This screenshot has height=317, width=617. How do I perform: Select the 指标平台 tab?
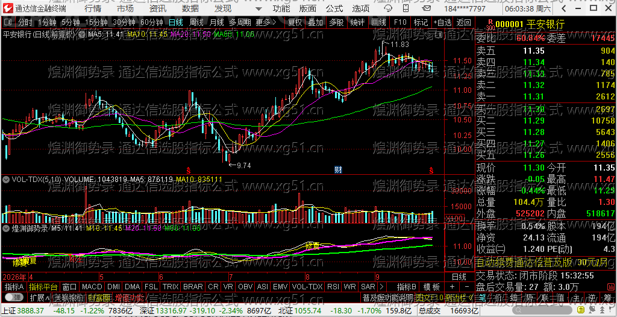(43, 286)
